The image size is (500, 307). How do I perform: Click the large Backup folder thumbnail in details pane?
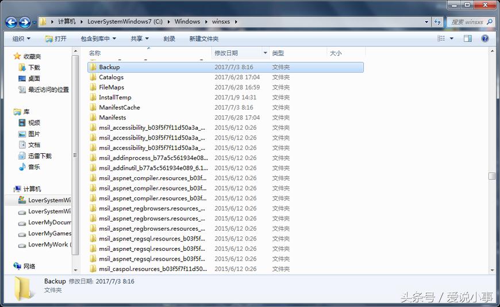point(24,289)
